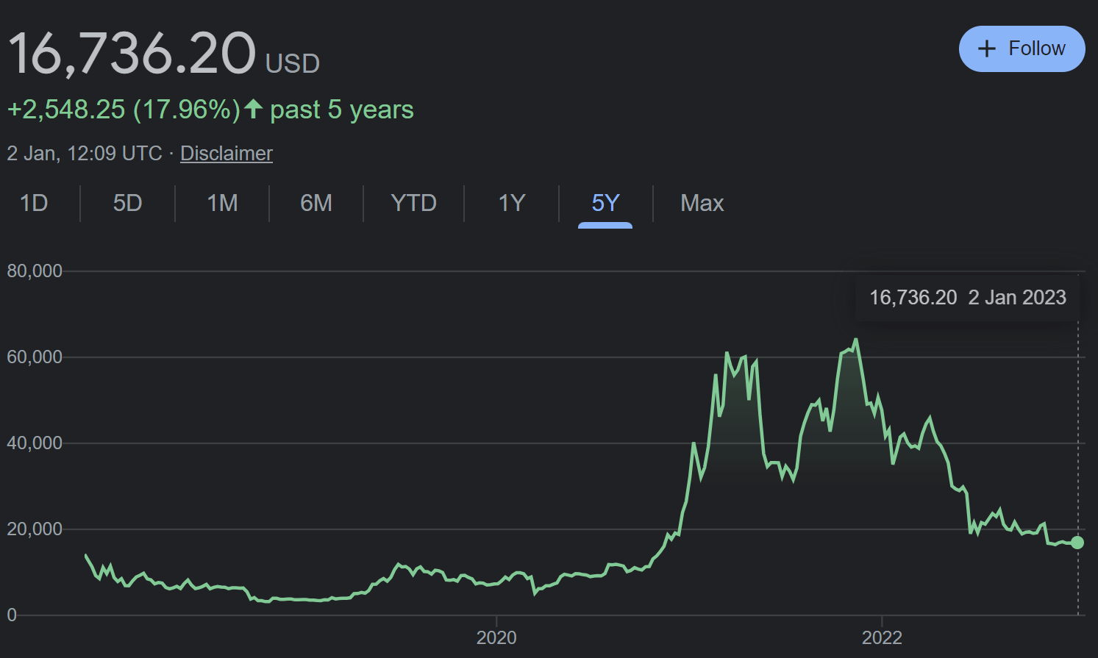Click the green chart endpoint dot
The image size is (1098, 658).
coord(1077,543)
